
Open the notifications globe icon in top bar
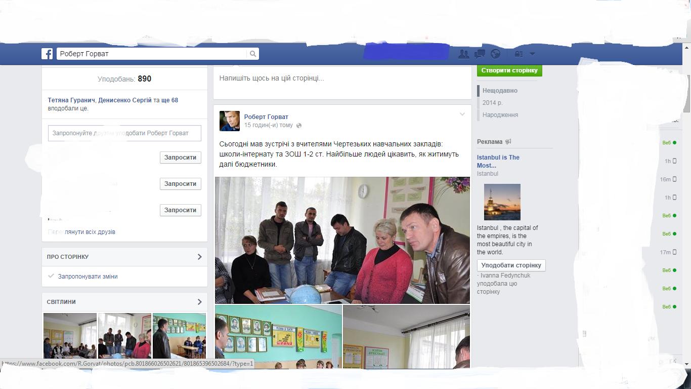[x=496, y=54]
